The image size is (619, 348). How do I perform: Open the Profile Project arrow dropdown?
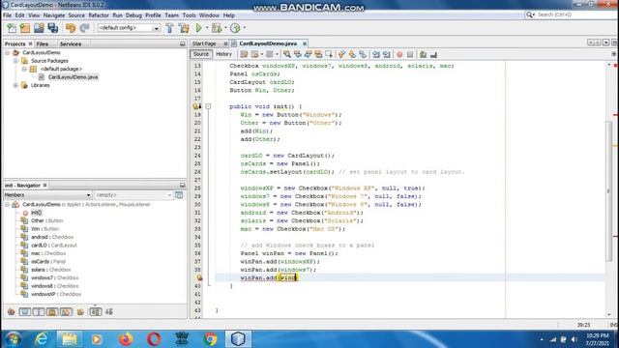coord(244,28)
